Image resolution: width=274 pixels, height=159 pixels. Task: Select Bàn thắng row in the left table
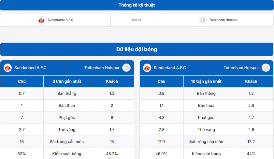click(67, 94)
